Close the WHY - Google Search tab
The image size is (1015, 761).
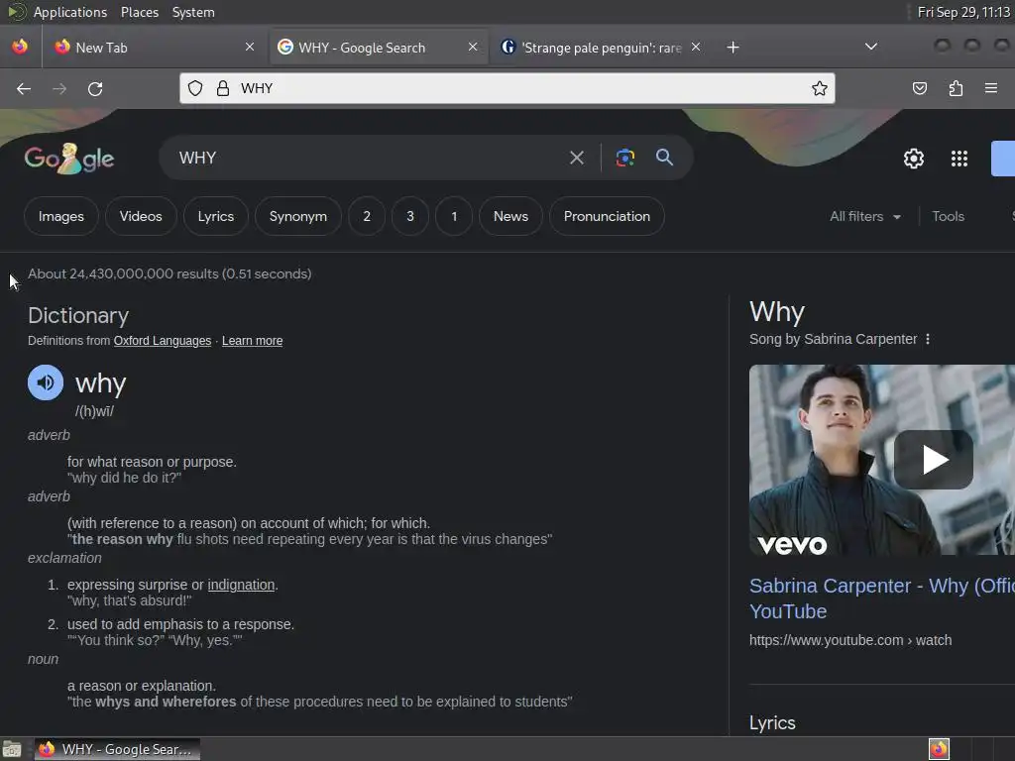click(x=473, y=47)
